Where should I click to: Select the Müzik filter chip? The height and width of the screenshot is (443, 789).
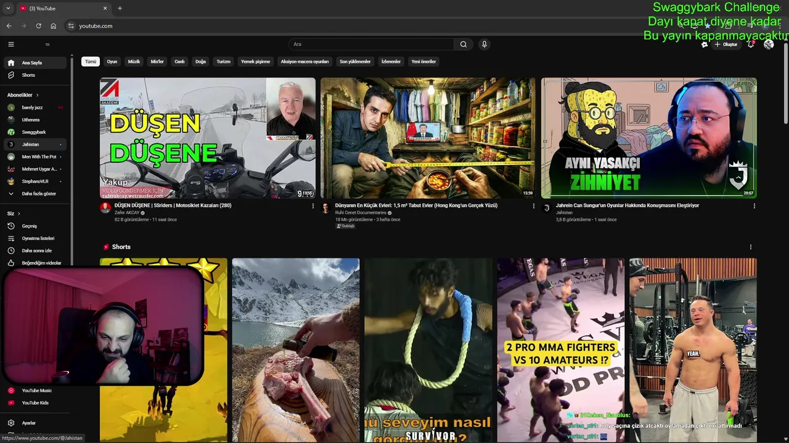tap(134, 62)
